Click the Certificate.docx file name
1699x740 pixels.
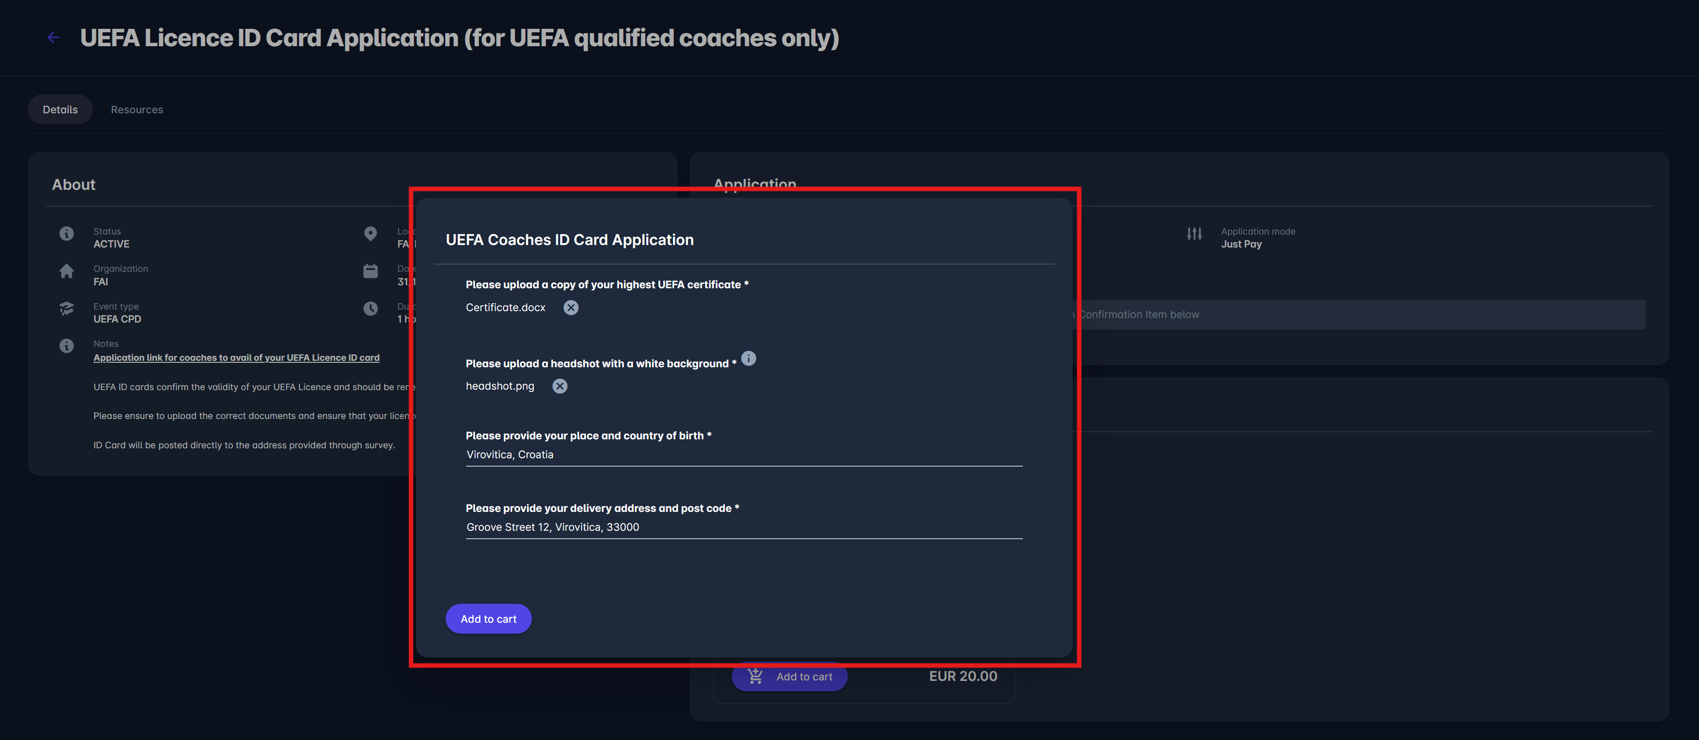coord(505,308)
